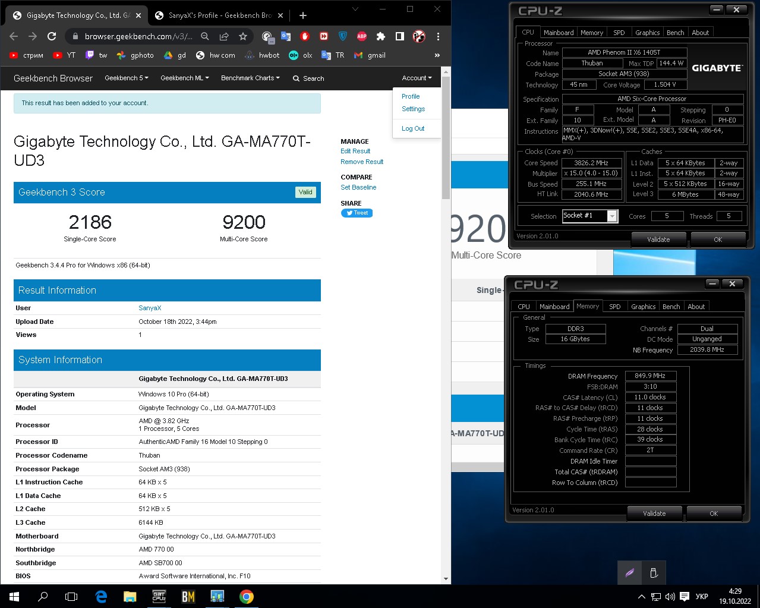Open the Chrome profile avatar
Viewport: 760px width, 608px height.
(419, 36)
